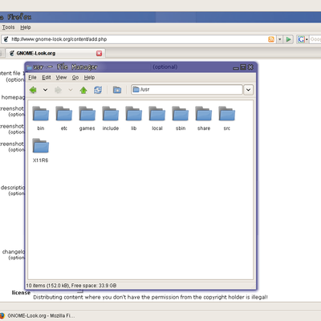
Task: Maximize the File Manager window
Action: 243,67
